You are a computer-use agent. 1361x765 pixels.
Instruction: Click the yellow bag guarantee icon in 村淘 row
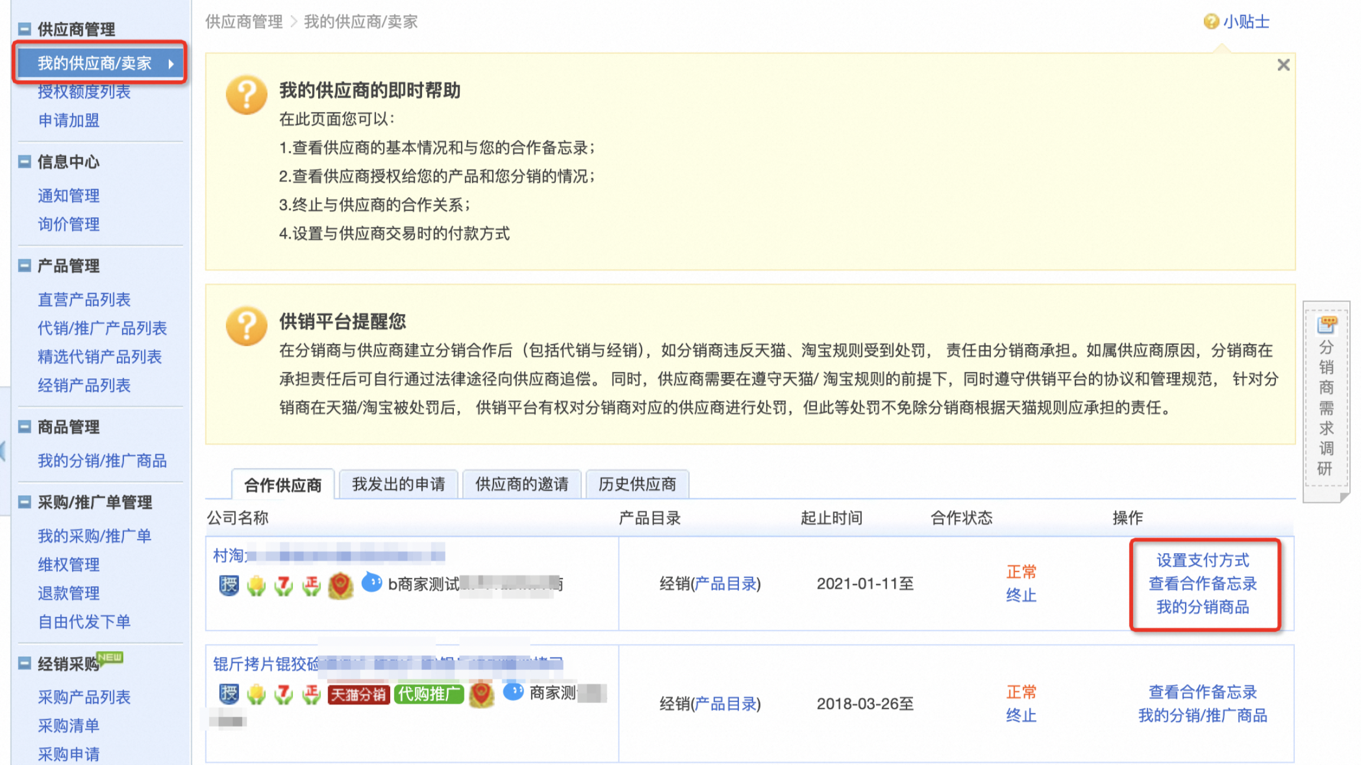pyautogui.click(x=256, y=586)
